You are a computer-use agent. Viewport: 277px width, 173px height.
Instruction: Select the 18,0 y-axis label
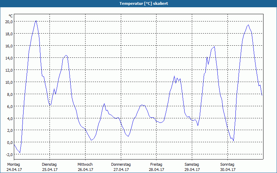click(9, 34)
